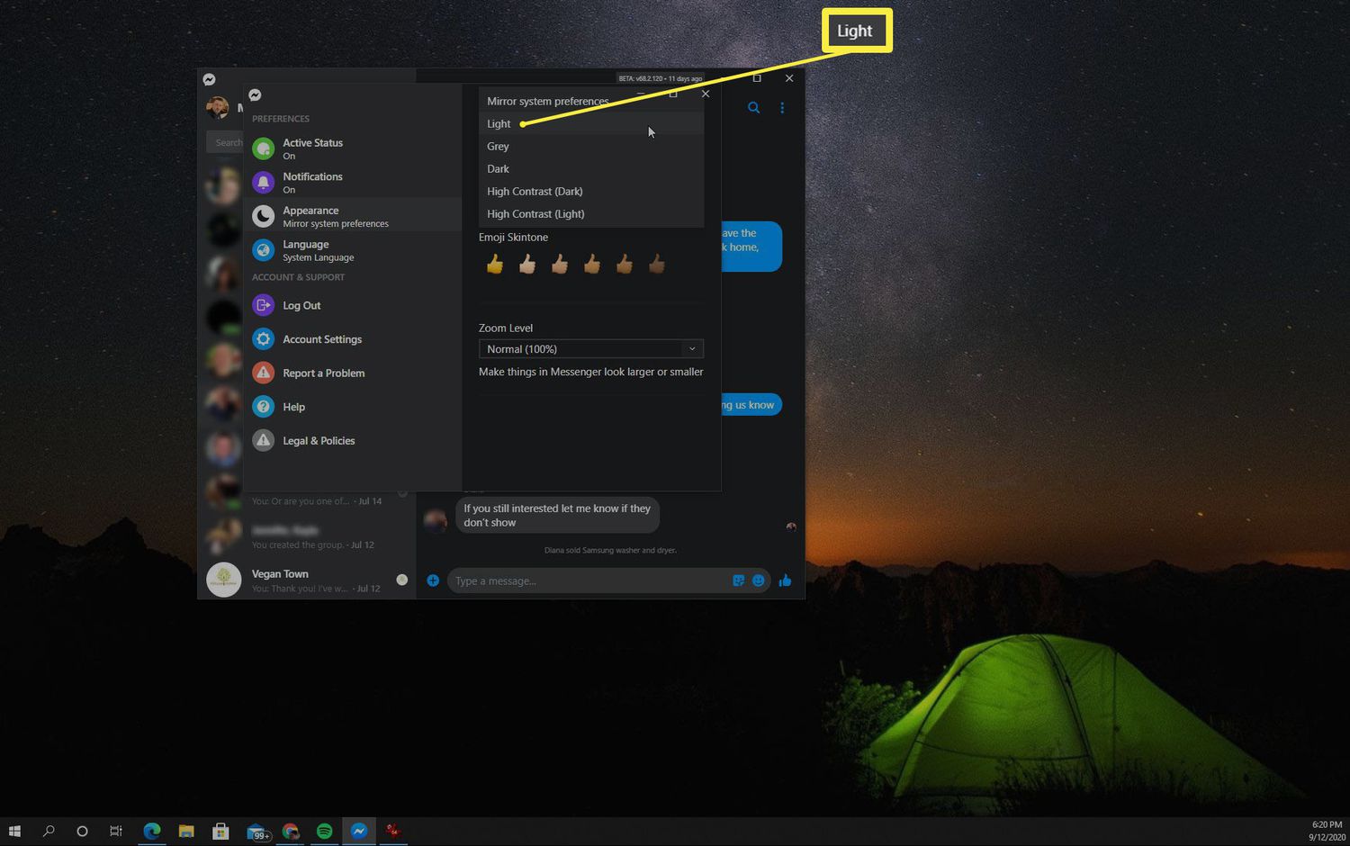Click purple Notifications bell icon

click(x=263, y=183)
